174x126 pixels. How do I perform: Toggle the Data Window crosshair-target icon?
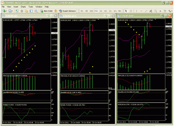pos(22,11)
